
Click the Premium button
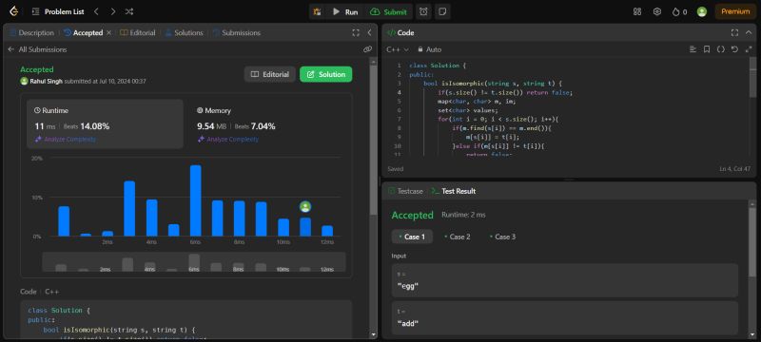click(735, 11)
